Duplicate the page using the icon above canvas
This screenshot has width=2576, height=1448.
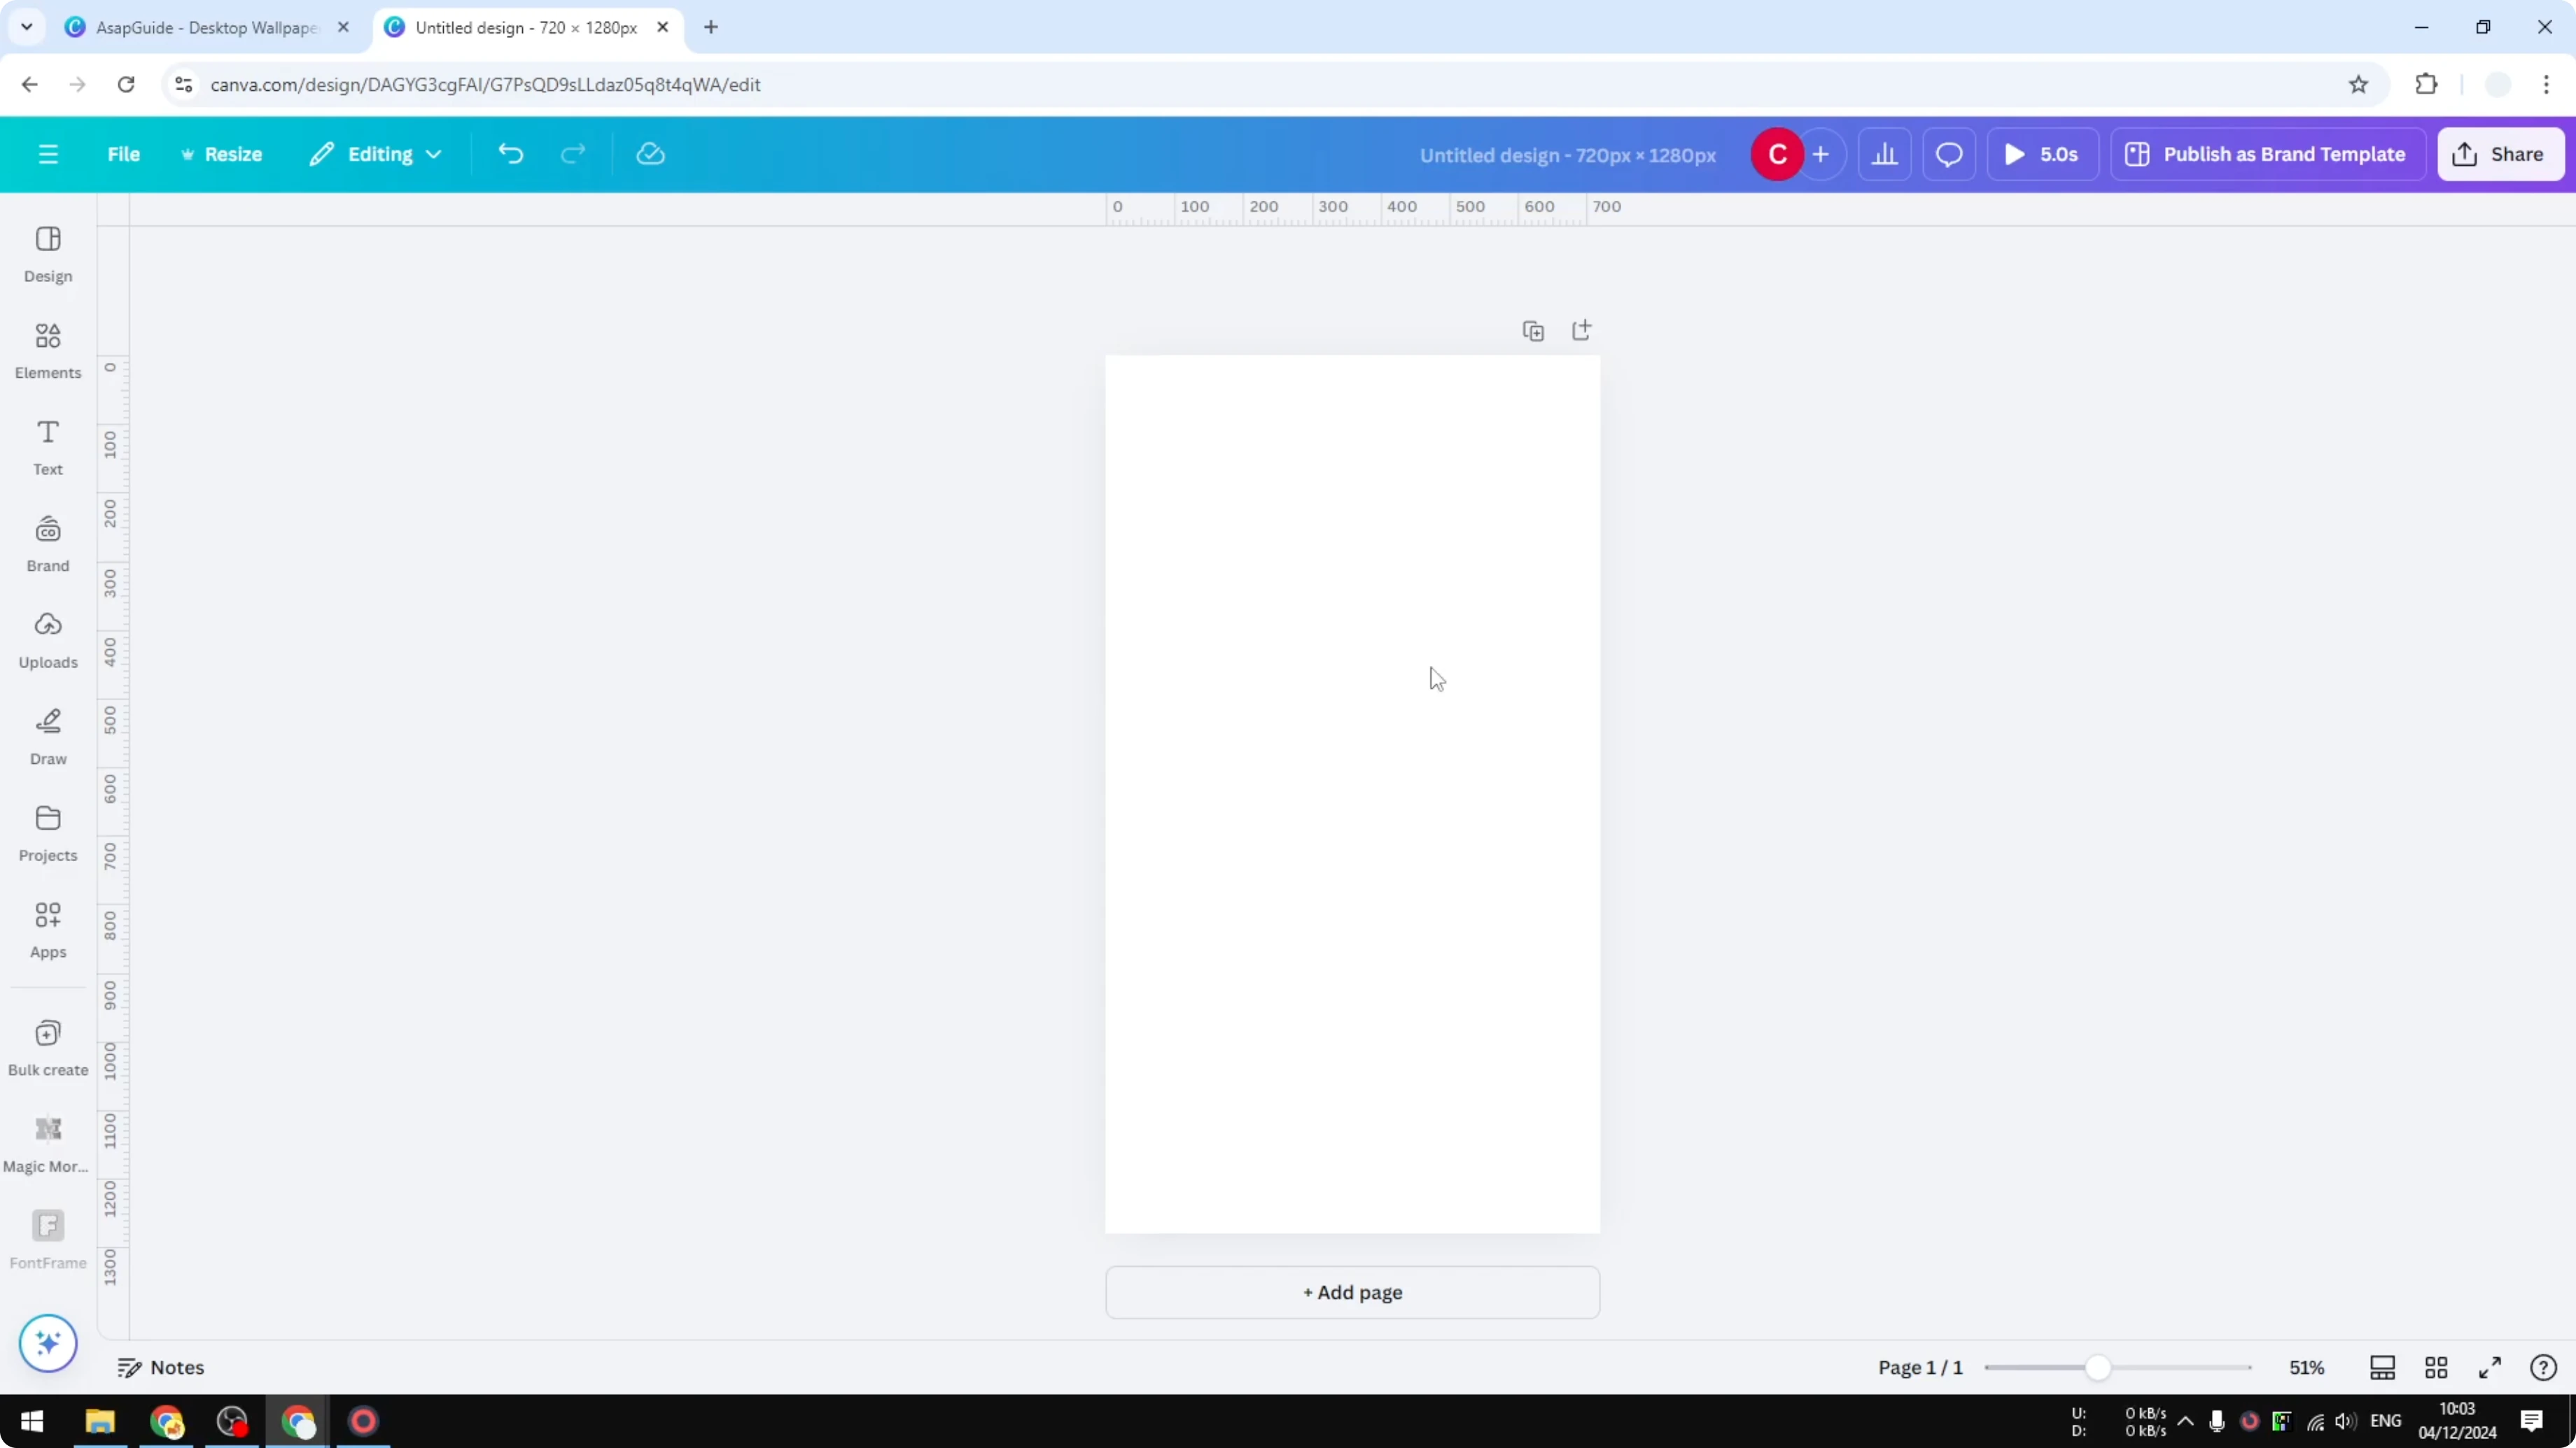(1533, 329)
